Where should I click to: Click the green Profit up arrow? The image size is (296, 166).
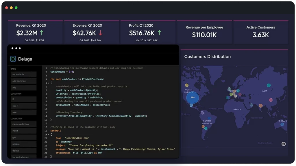coord(159,33)
